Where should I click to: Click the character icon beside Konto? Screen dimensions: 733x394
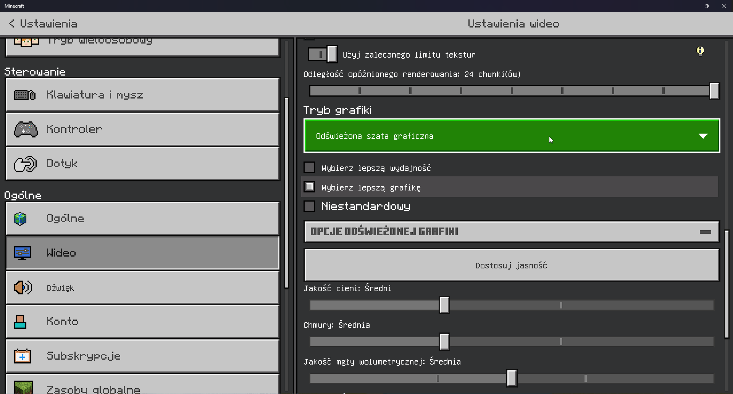[20, 321]
